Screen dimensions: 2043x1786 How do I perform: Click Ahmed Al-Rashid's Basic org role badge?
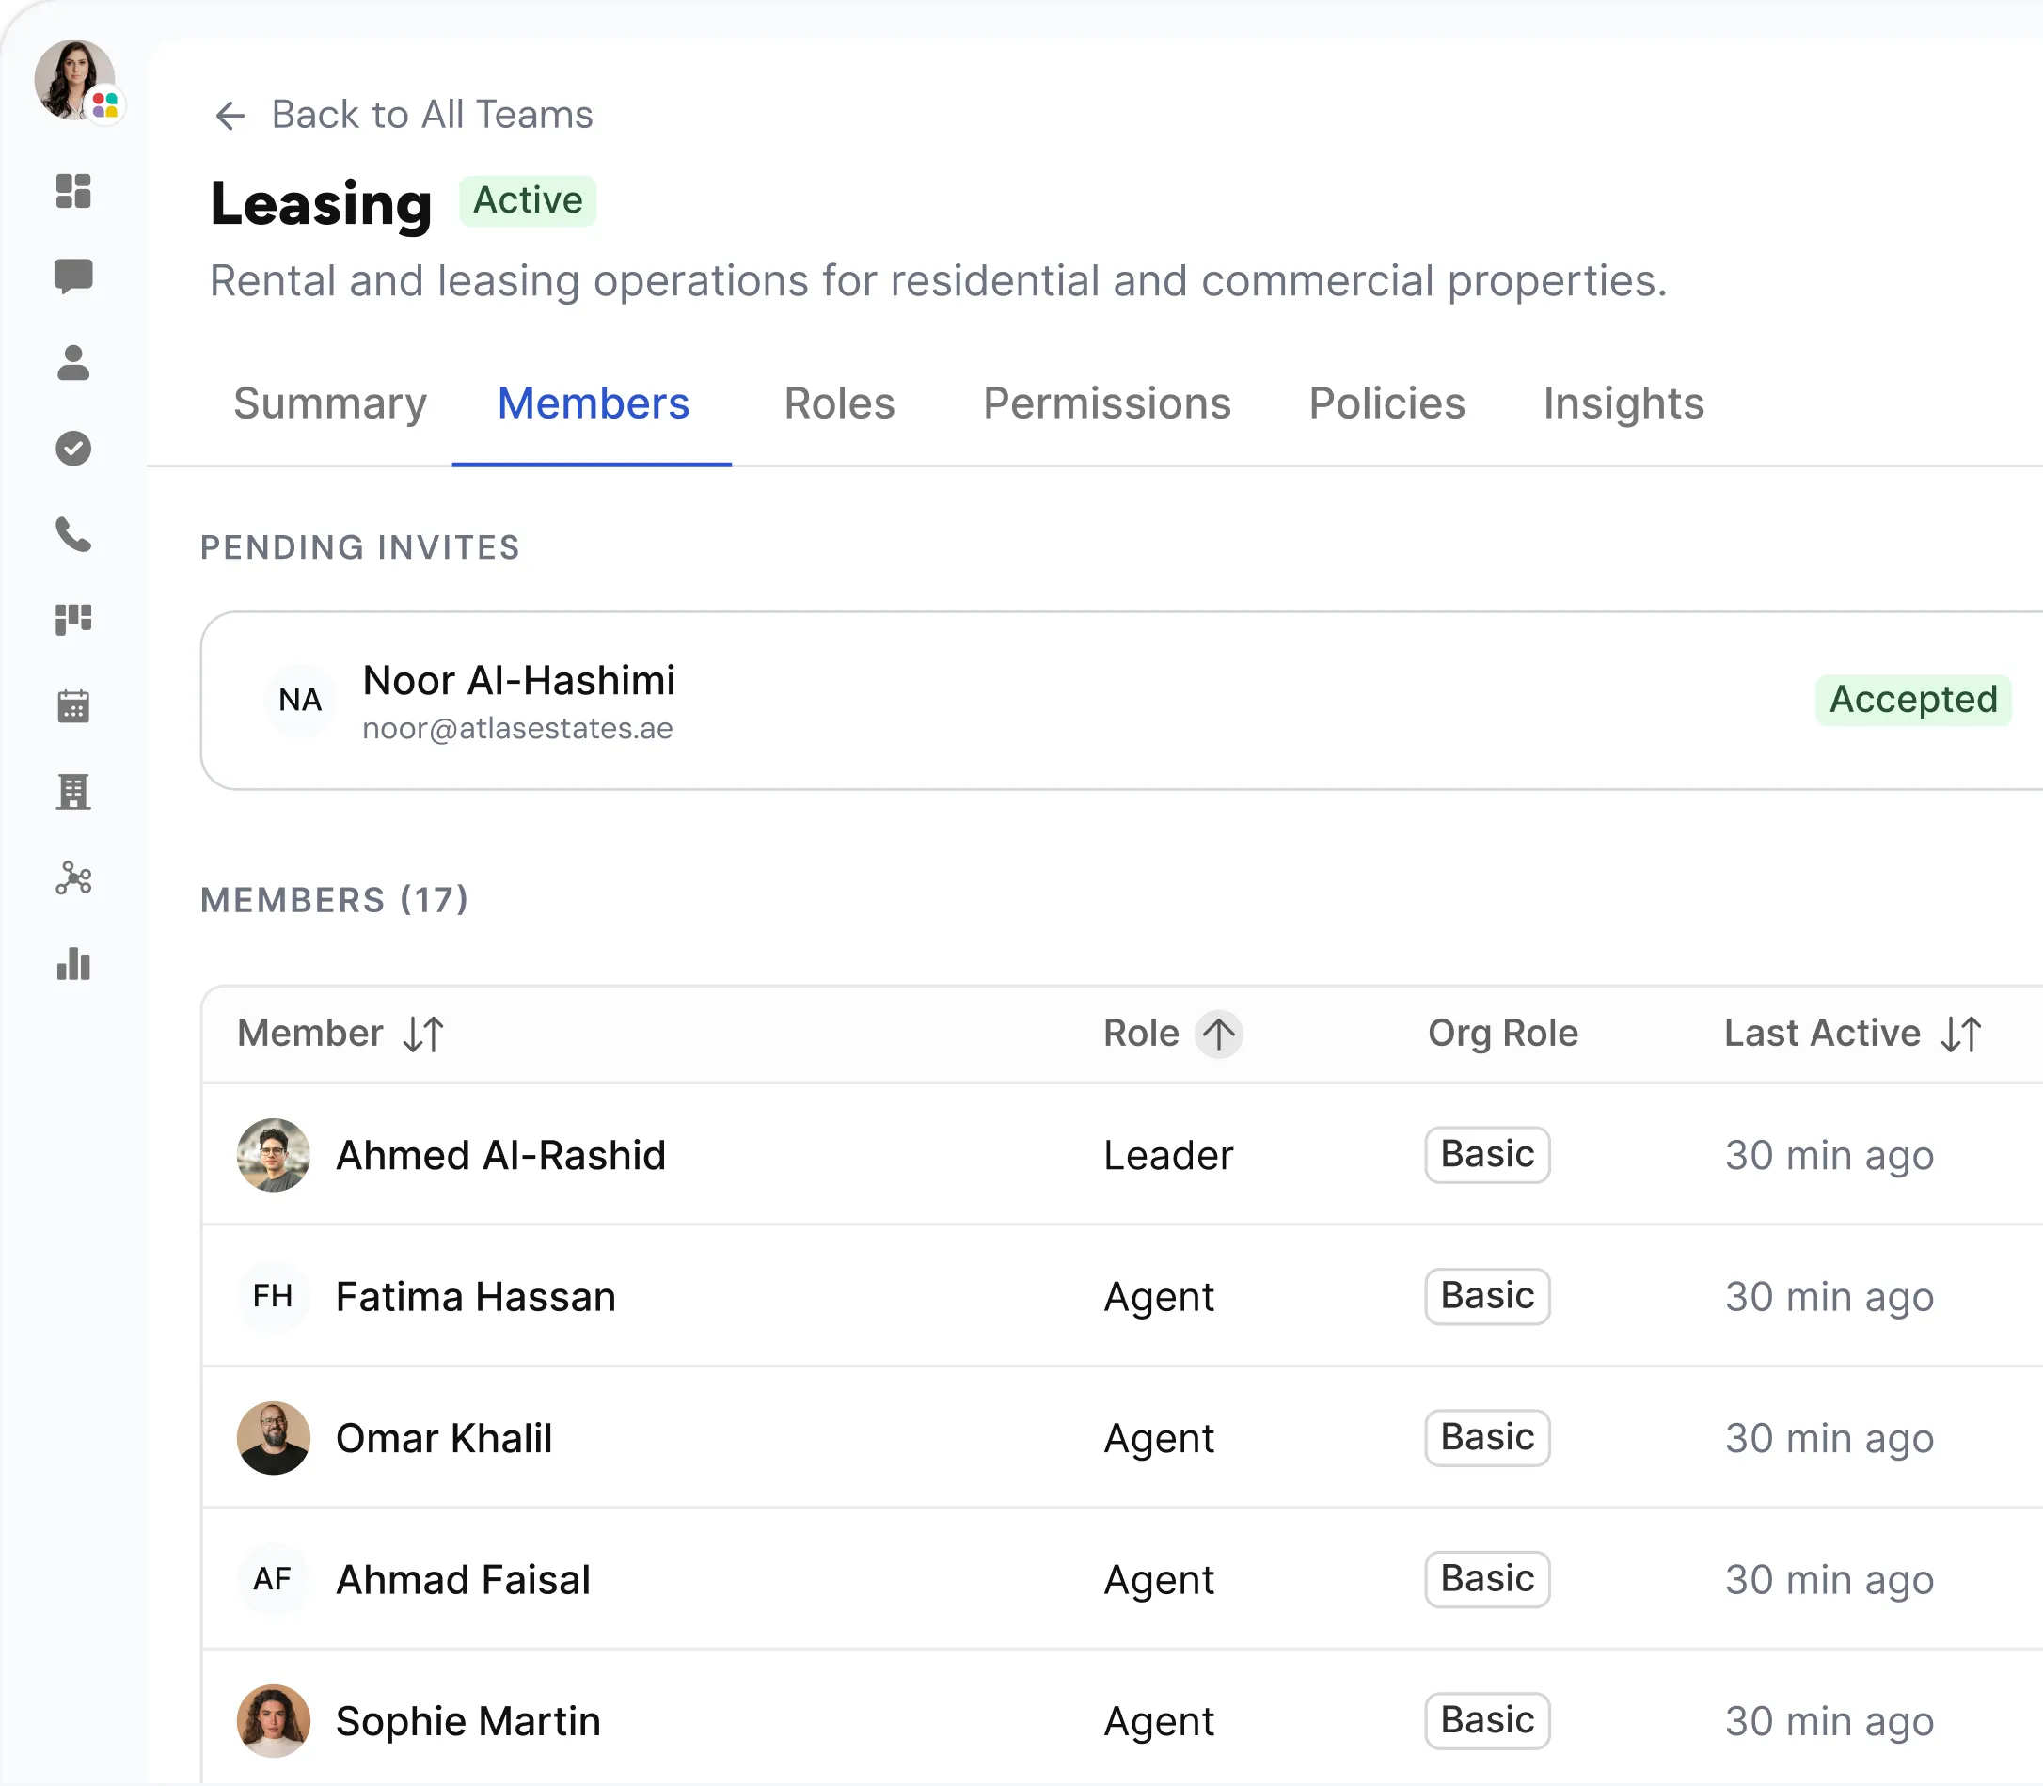(x=1487, y=1155)
